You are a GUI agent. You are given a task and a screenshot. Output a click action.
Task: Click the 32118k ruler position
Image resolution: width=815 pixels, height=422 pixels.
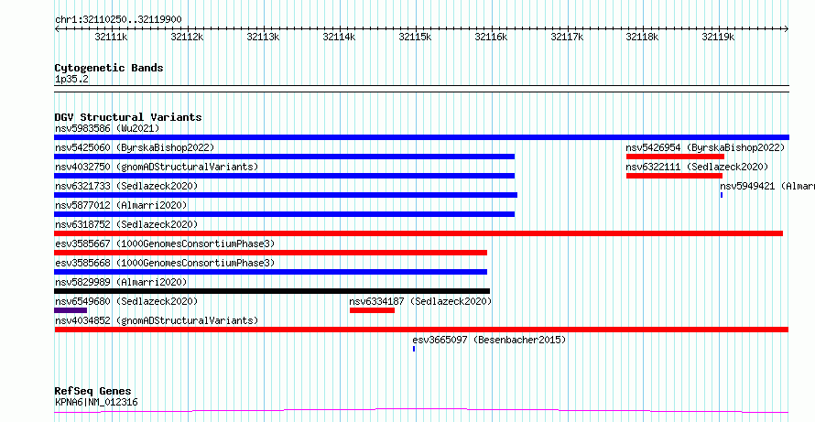(643, 37)
